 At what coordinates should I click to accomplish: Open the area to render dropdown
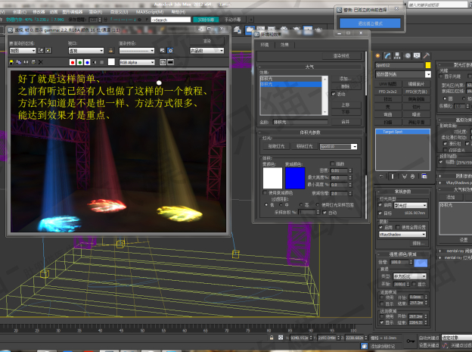[23, 51]
